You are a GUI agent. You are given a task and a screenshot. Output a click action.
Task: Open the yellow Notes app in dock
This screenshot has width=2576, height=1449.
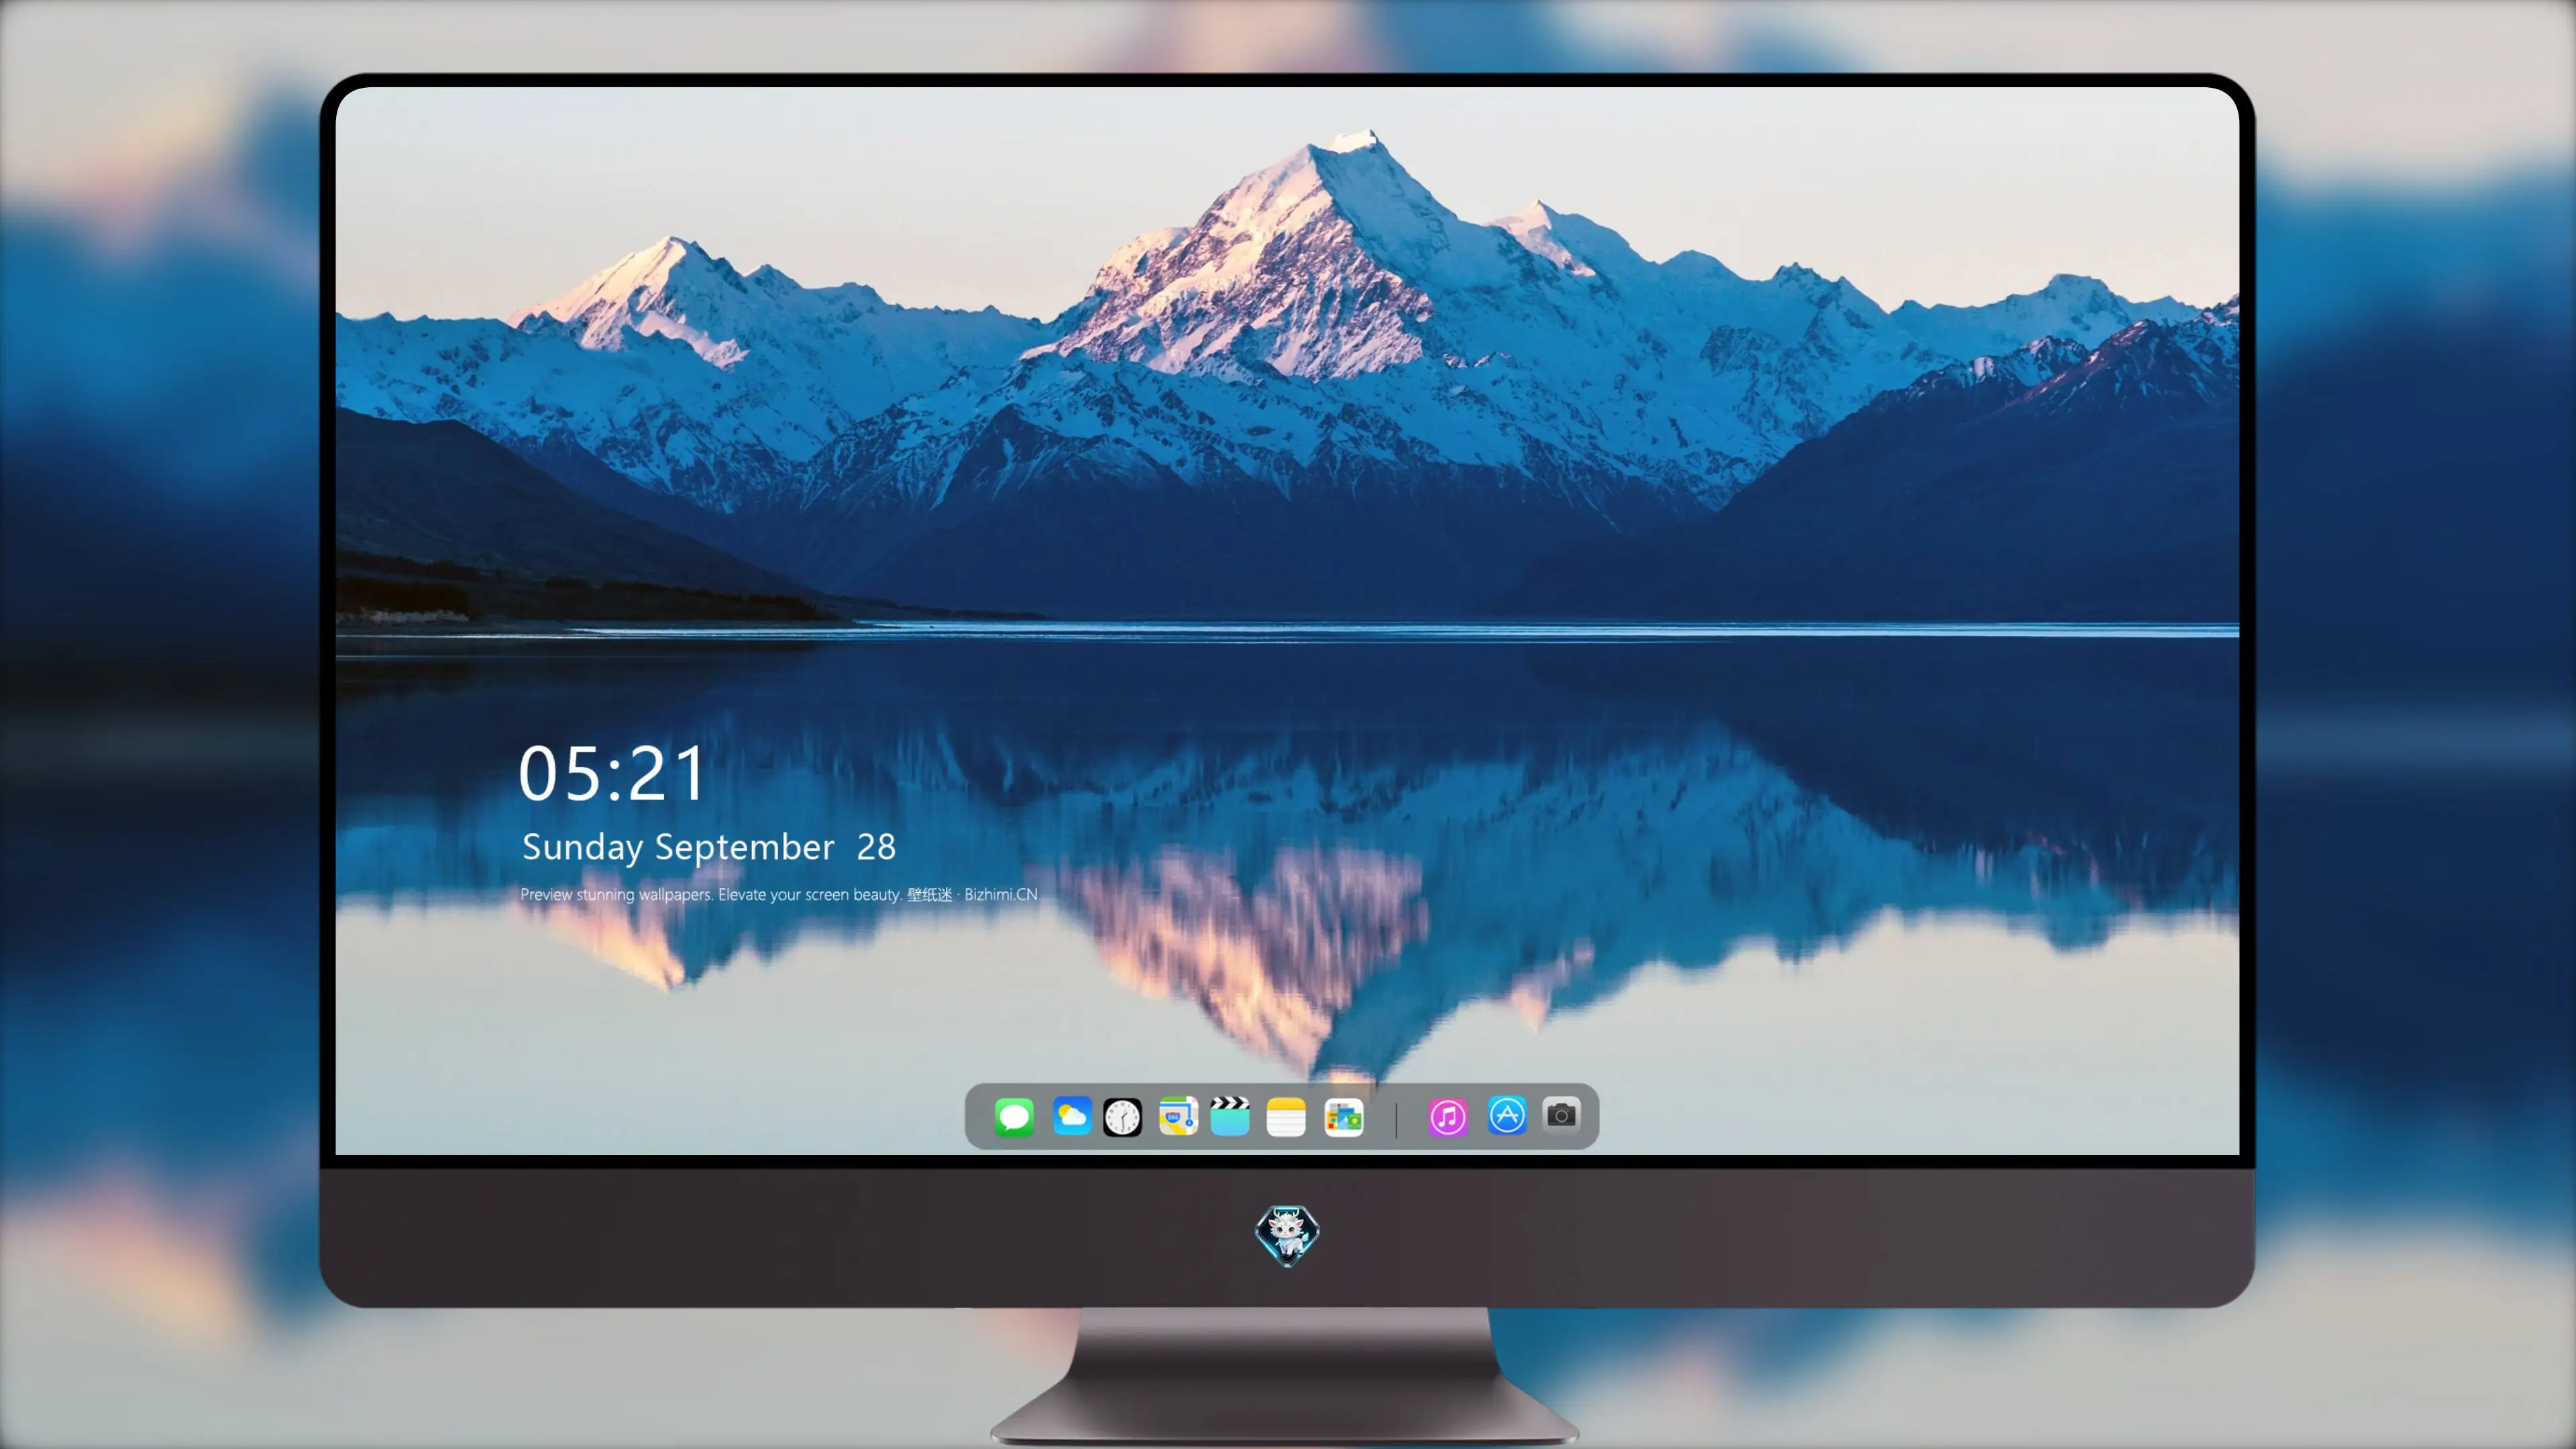[1286, 1117]
